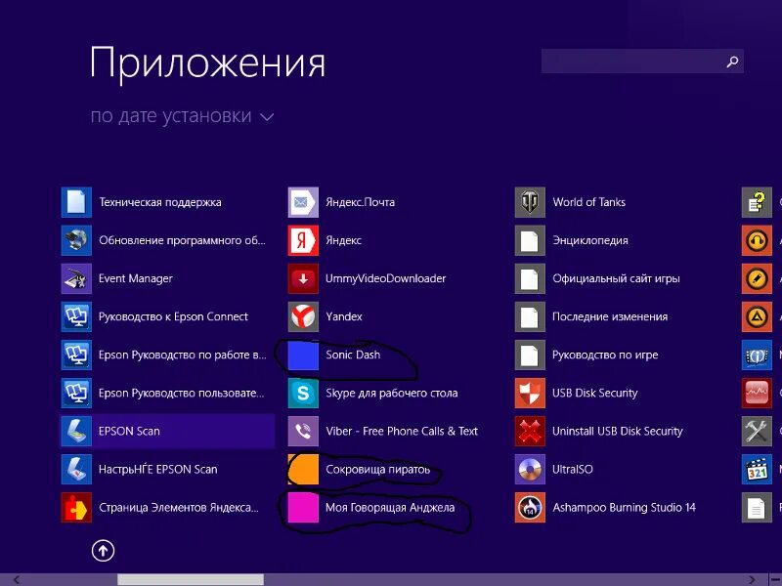Open Официальный сайт игры page icon
The image size is (782, 586).
tap(530, 278)
